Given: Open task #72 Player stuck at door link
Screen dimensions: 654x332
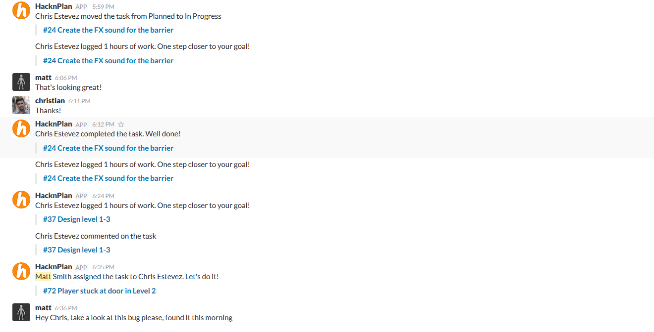Looking at the screenshot, I should [x=99, y=291].
